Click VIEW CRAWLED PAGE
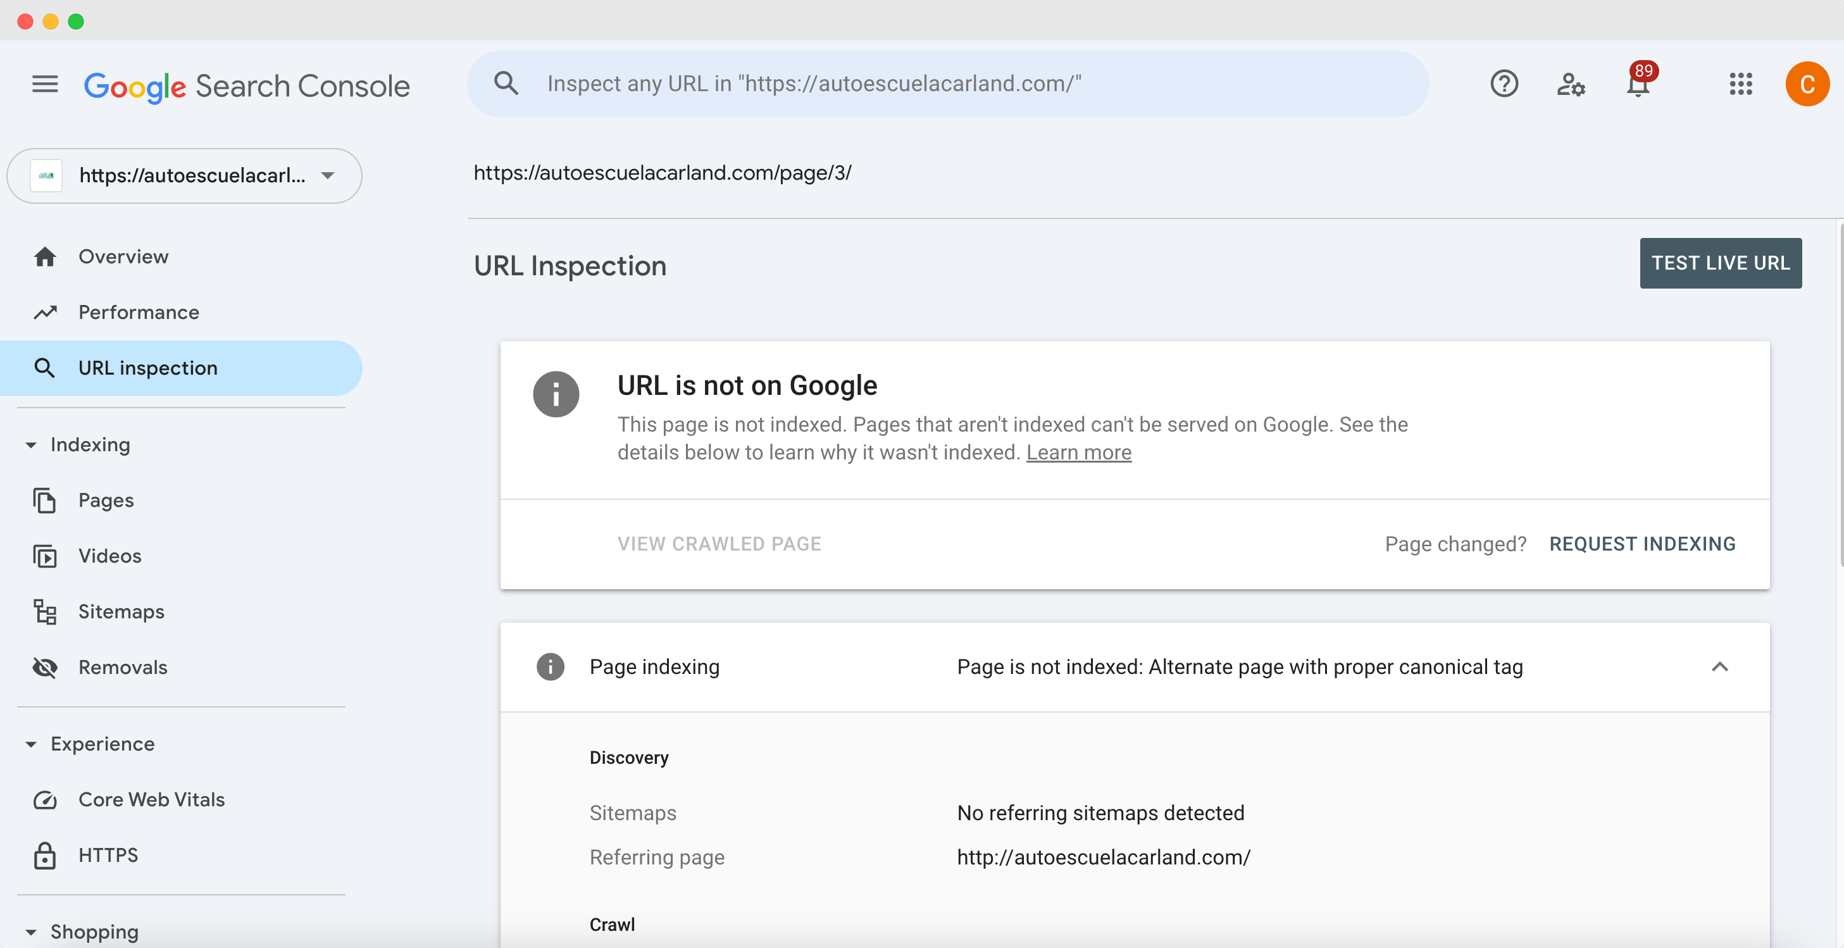Screen dimensions: 1844x948 [x=720, y=544]
